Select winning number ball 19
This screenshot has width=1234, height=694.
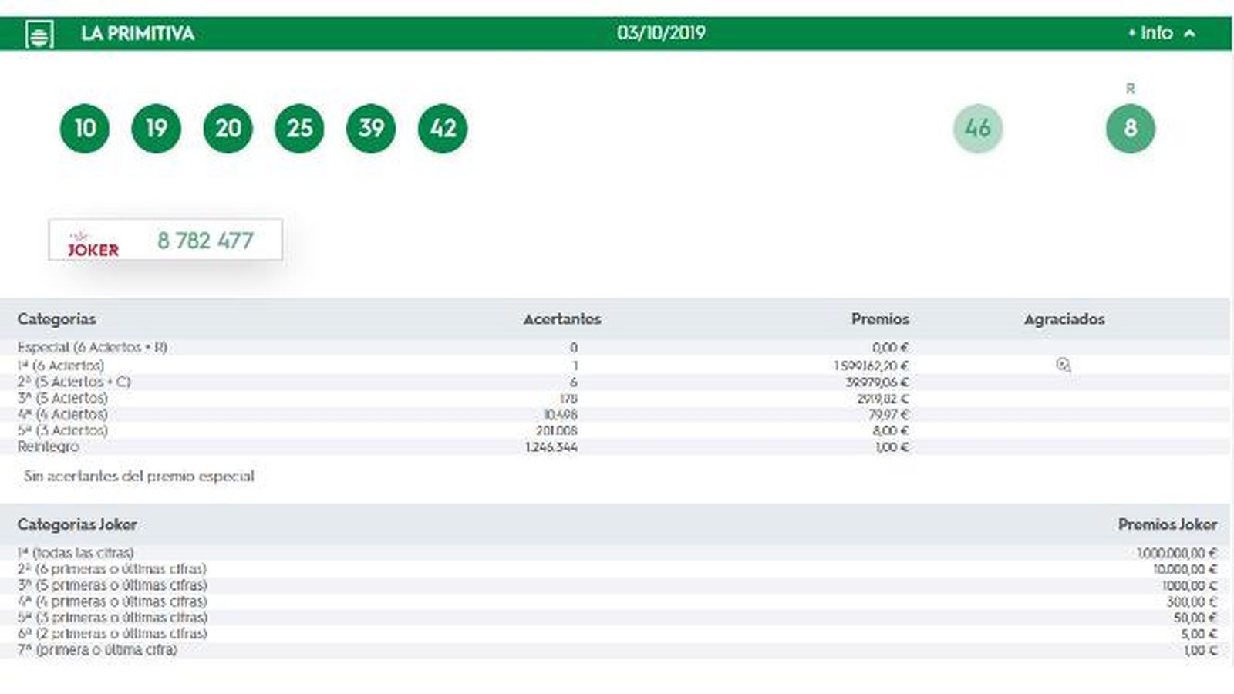click(157, 128)
